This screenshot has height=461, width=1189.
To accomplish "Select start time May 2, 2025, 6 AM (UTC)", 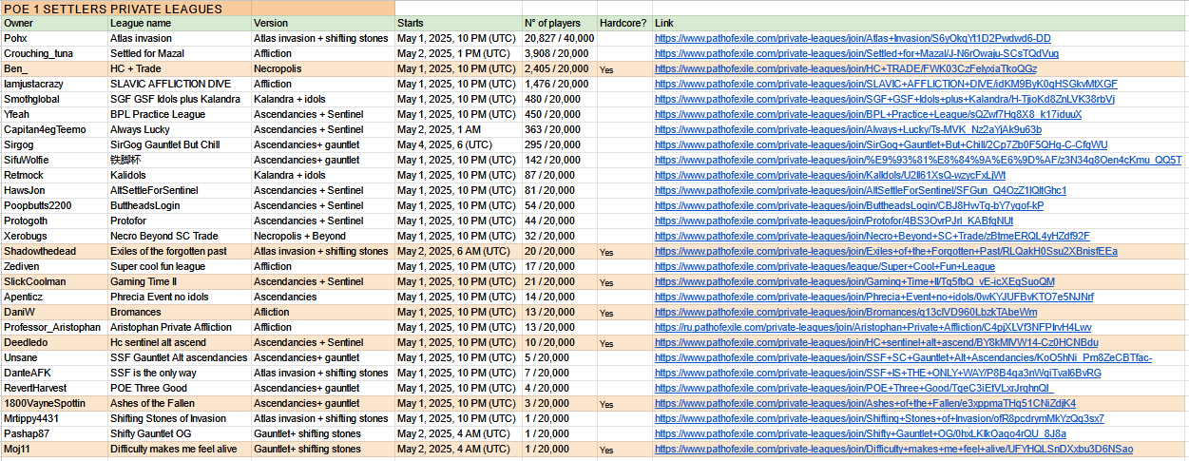I will coord(458,251).
